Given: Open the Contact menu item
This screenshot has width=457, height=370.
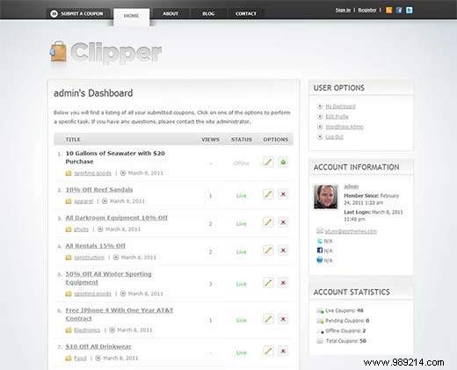Looking at the screenshot, I should [x=246, y=14].
